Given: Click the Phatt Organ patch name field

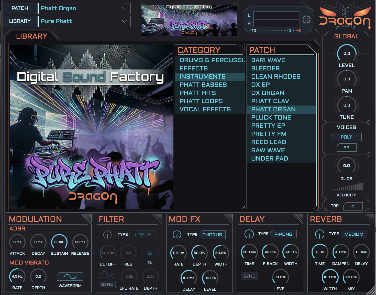Looking at the screenshot, I should (x=78, y=9).
